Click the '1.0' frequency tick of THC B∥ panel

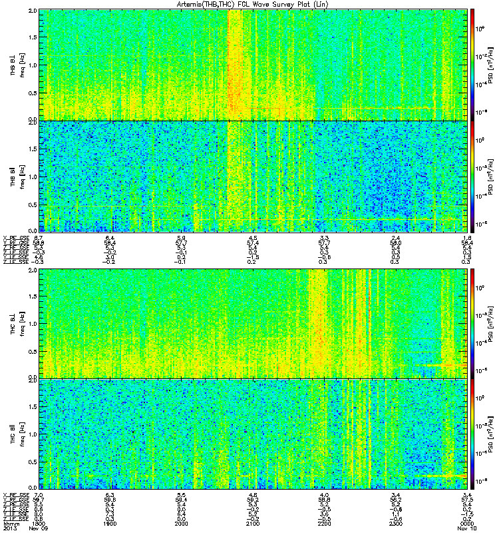tap(33, 434)
